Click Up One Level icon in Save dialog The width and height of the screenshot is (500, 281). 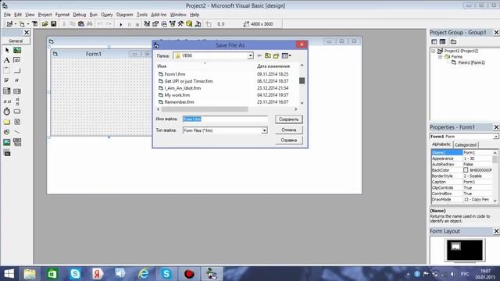(x=268, y=55)
